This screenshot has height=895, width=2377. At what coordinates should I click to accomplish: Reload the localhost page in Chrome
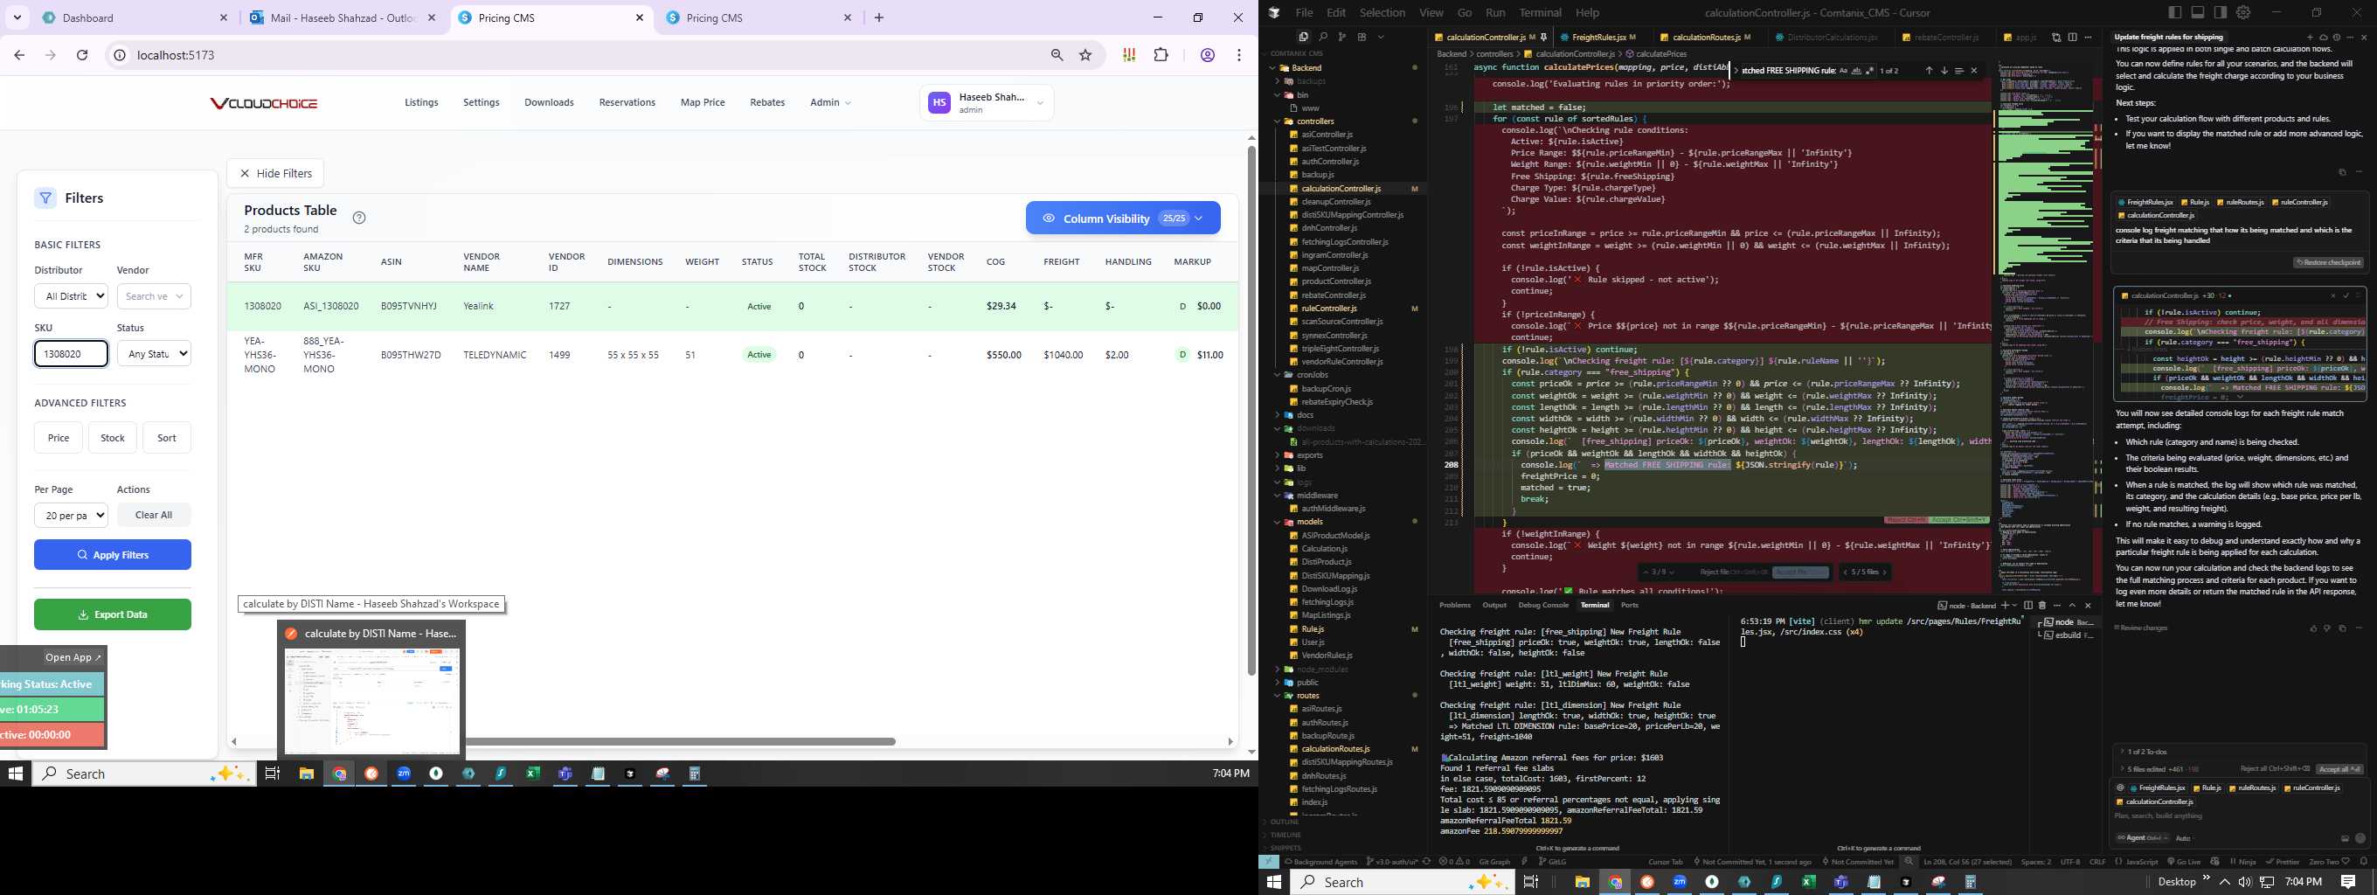pyautogui.click(x=82, y=55)
